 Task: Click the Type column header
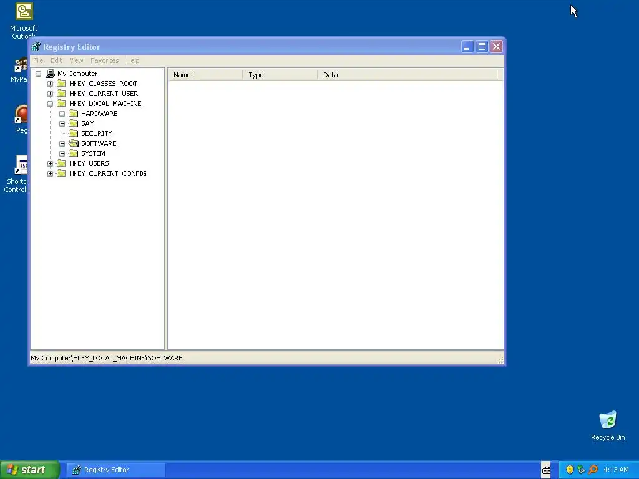pos(280,75)
